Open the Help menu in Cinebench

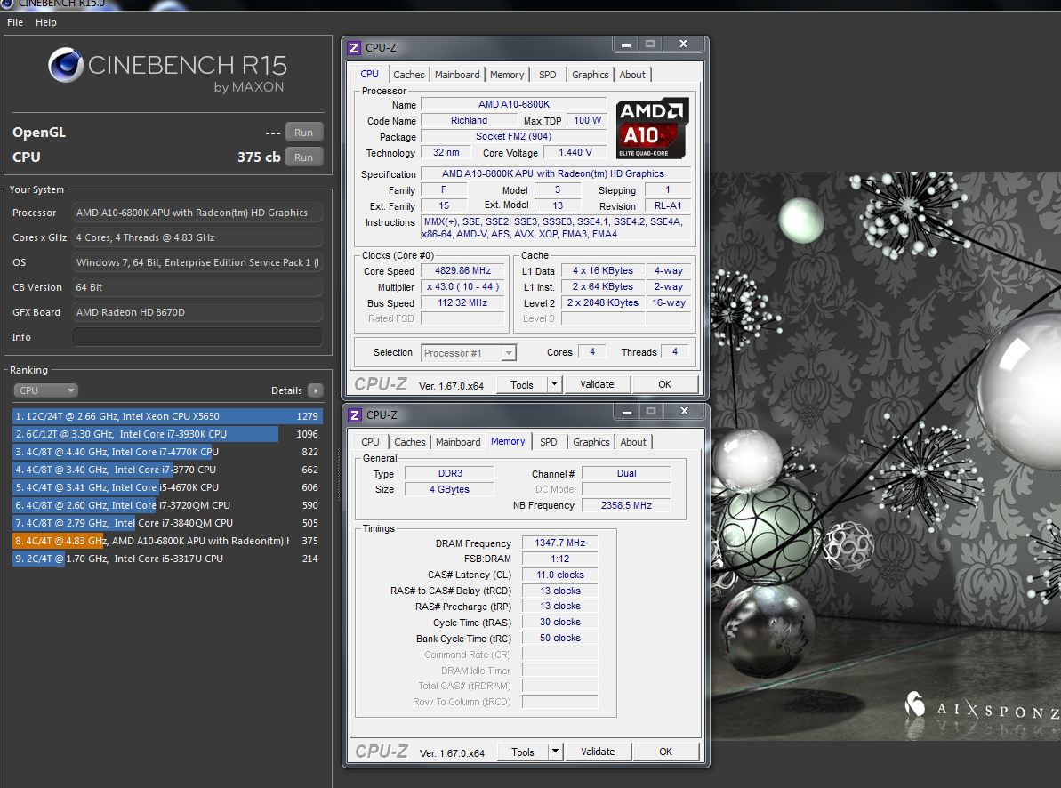[46, 22]
